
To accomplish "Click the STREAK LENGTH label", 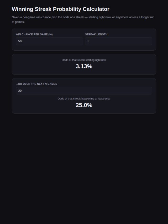I will pos(96,34).
